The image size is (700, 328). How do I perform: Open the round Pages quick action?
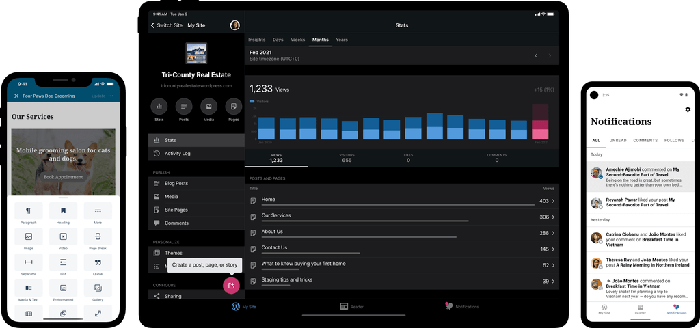click(234, 107)
